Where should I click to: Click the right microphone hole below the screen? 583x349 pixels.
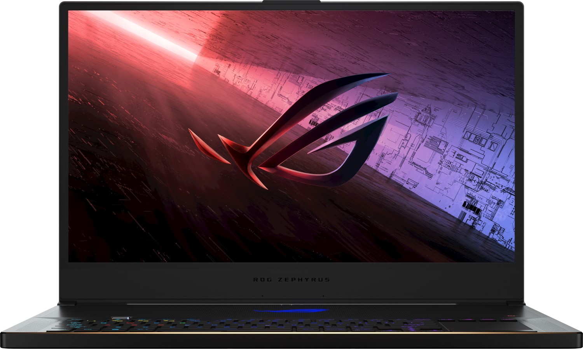323,296
